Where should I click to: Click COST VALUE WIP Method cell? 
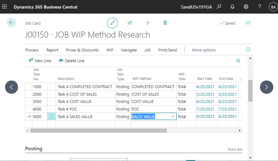click(x=154, y=101)
